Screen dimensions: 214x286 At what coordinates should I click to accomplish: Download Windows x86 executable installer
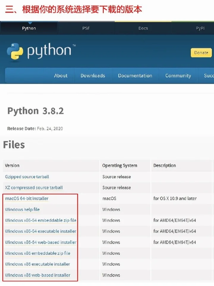coord(37,264)
